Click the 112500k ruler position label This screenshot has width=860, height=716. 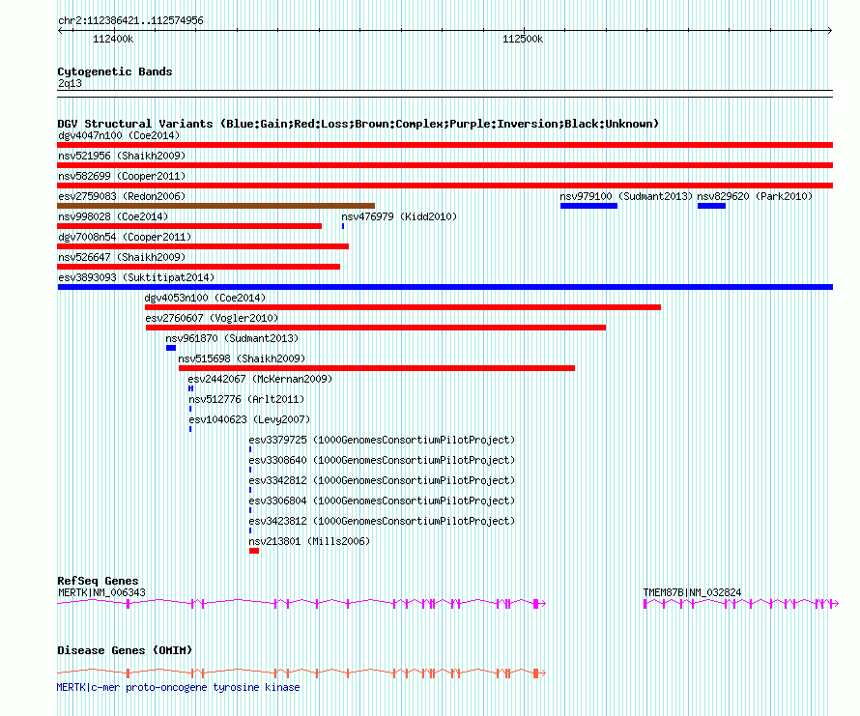click(x=523, y=39)
